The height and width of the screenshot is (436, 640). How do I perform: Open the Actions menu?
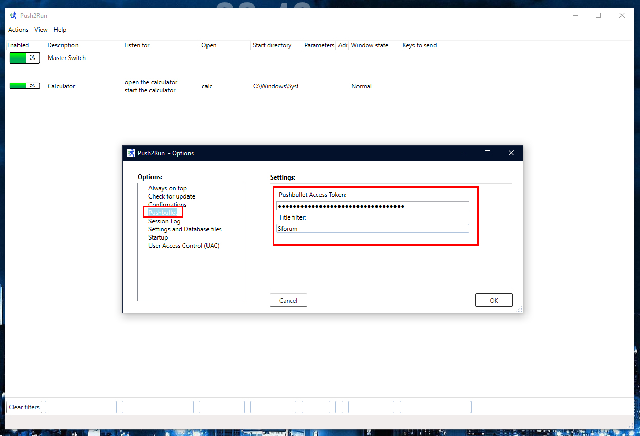coord(18,30)
